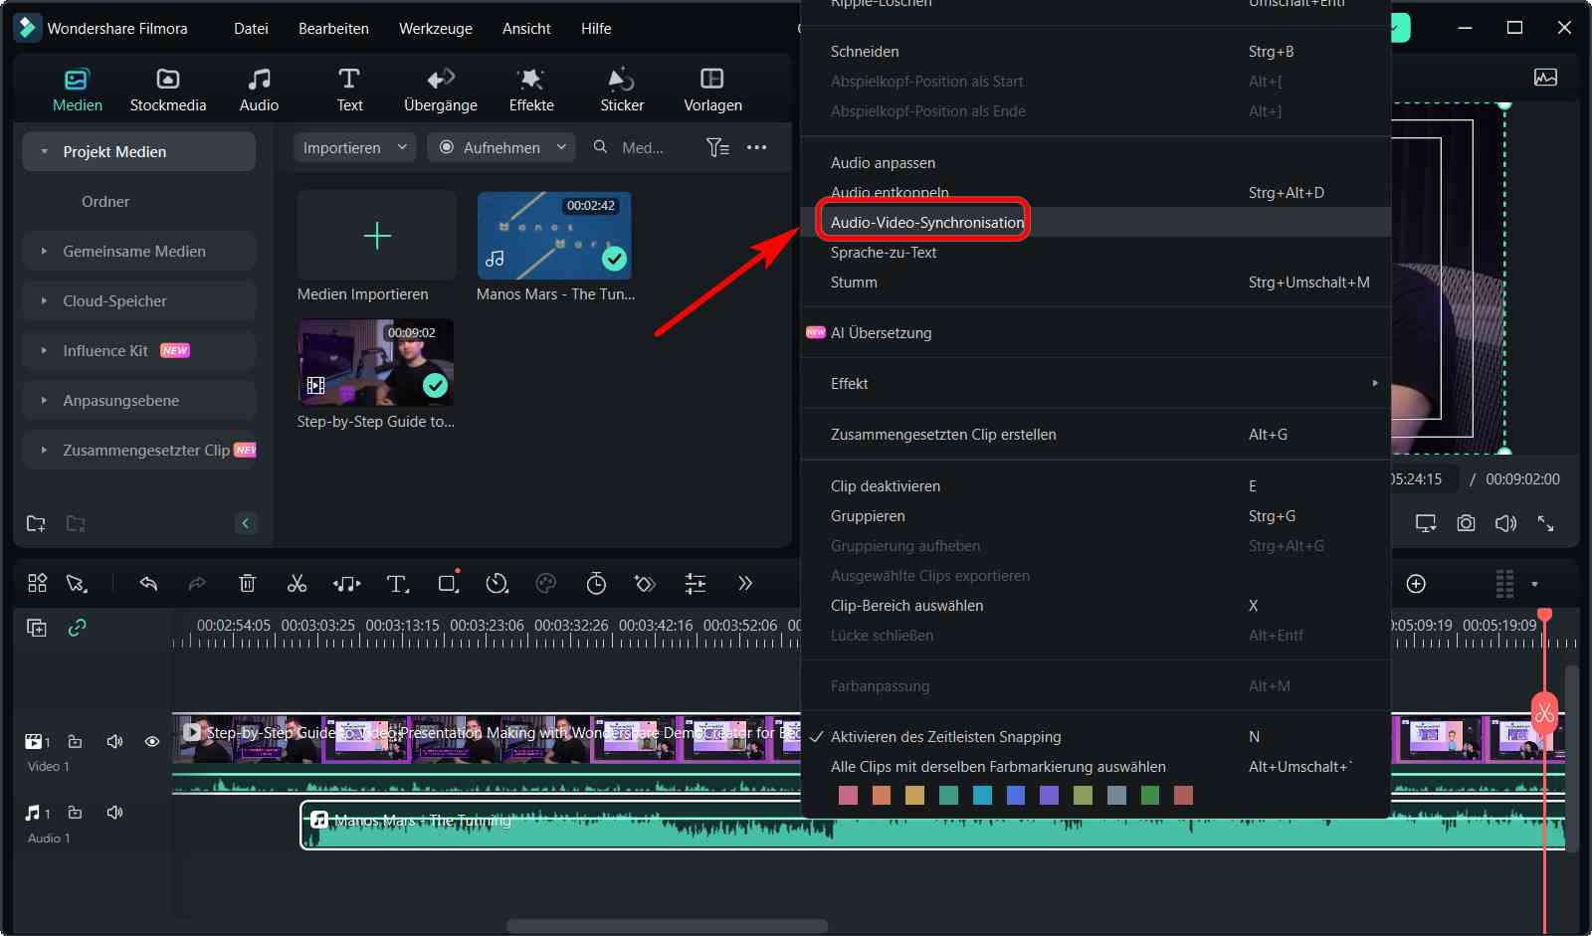Choose Stumm in the context menu
The width and height of the screenshot is (1592, 936).
(x=1095, y=281)
